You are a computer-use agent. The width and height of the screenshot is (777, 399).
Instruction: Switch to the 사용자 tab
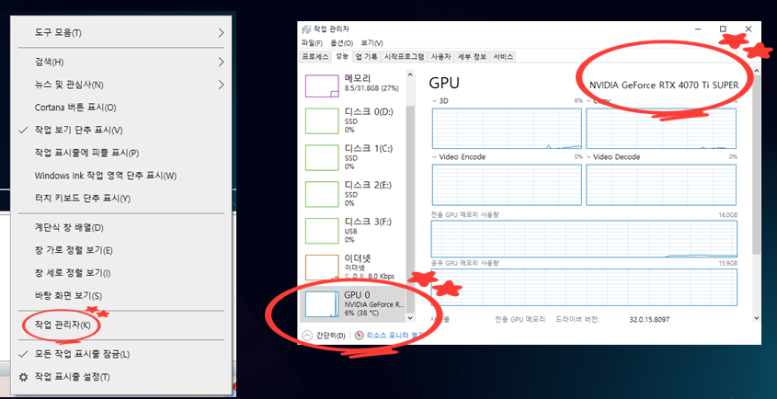coord(440,57)
